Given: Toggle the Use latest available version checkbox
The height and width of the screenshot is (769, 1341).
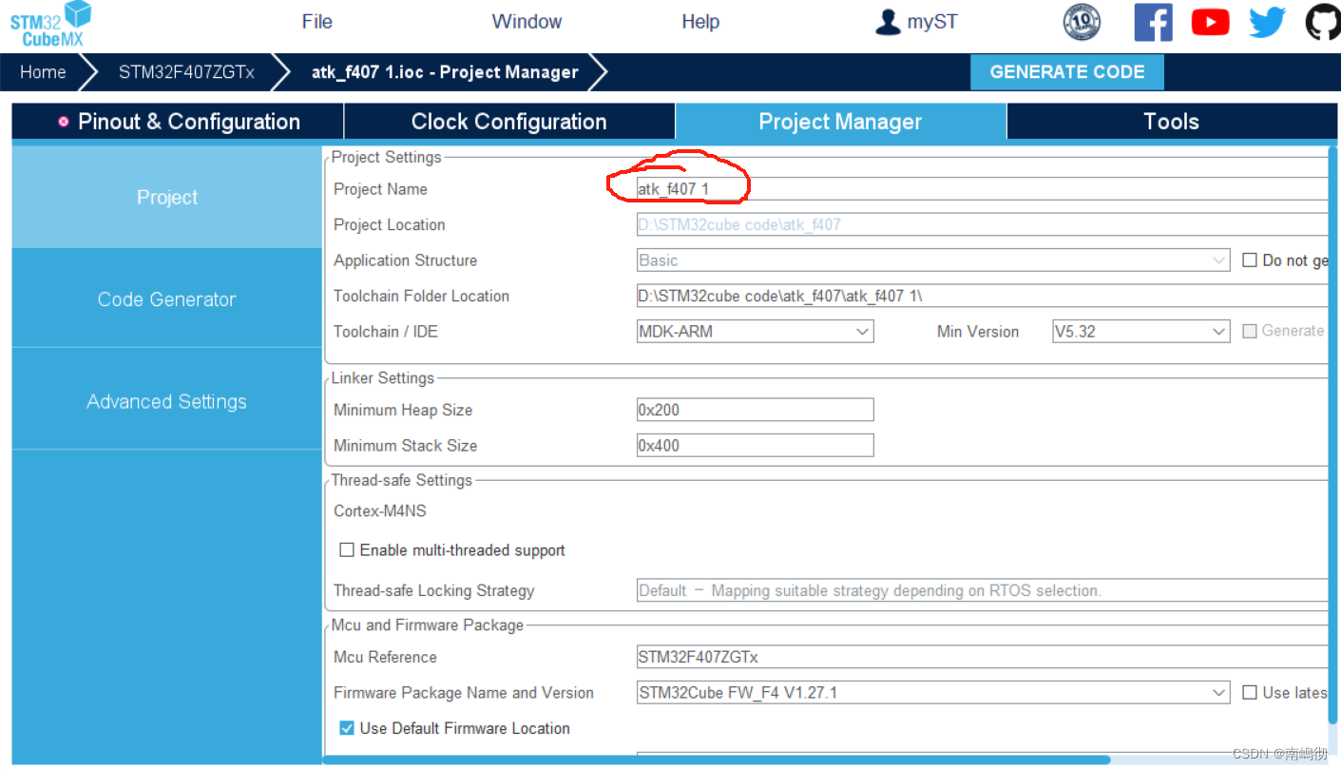Looking at the screenshot, I should pos(1250,692).
